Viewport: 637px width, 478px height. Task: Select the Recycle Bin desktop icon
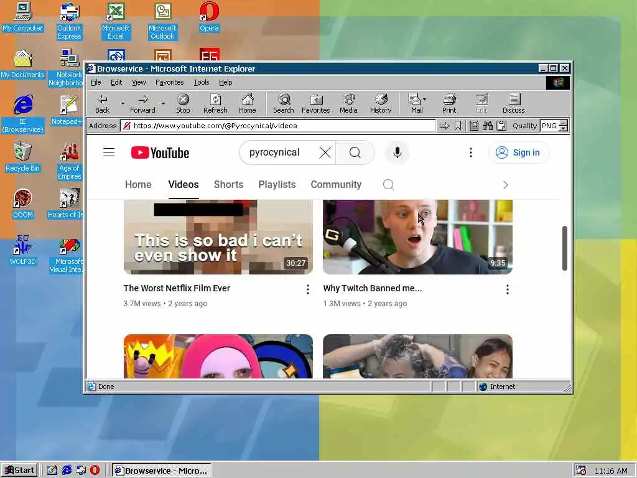coord(22,157)
